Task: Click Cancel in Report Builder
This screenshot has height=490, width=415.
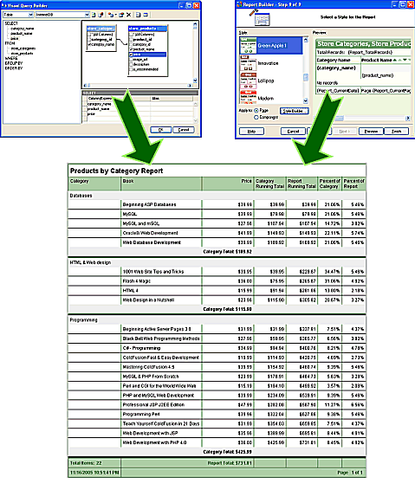Action: (293, 132)
